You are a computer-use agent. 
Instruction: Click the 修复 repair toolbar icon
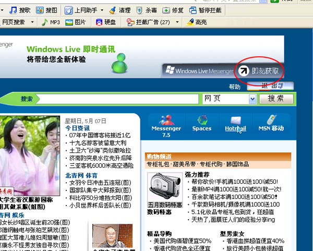(x=166, y=10)
